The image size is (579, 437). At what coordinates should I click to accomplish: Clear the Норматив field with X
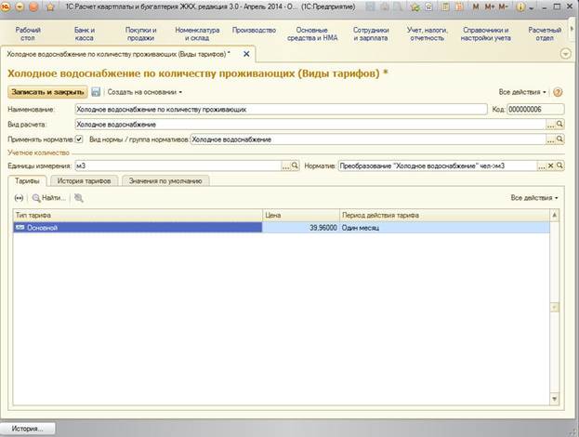[x=550, y=166]
